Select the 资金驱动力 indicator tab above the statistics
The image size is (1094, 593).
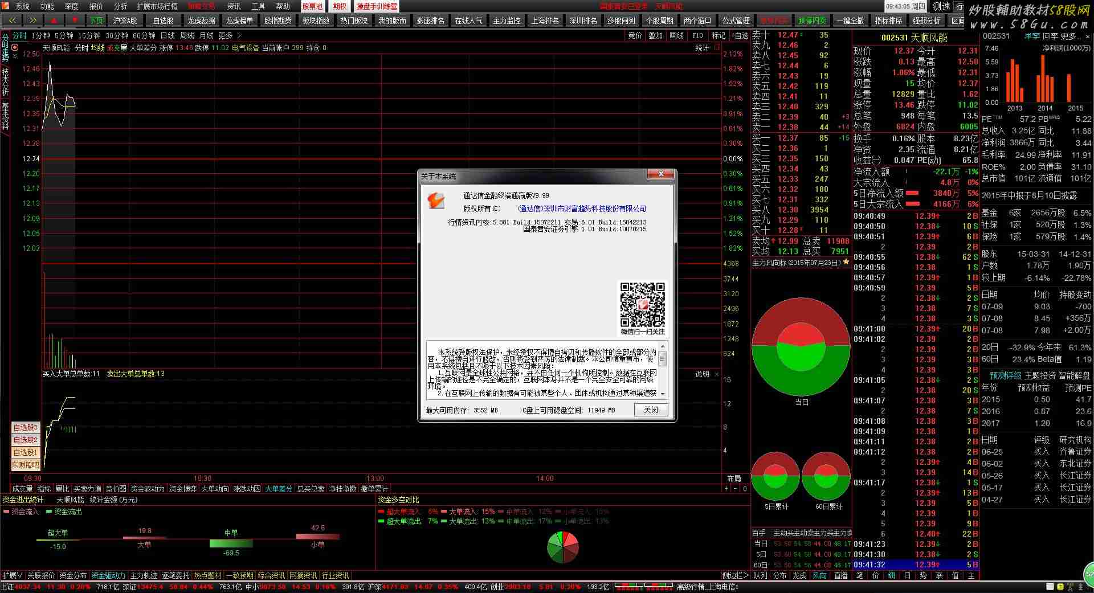click(x=148, y=489)
